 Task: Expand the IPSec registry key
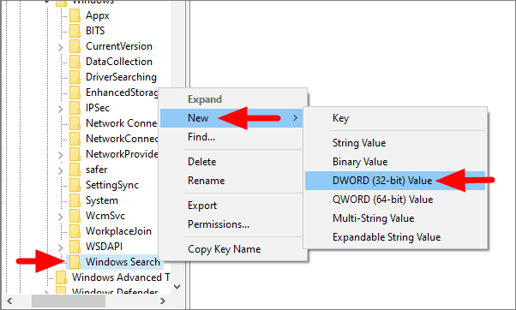[x=61, y=109]
